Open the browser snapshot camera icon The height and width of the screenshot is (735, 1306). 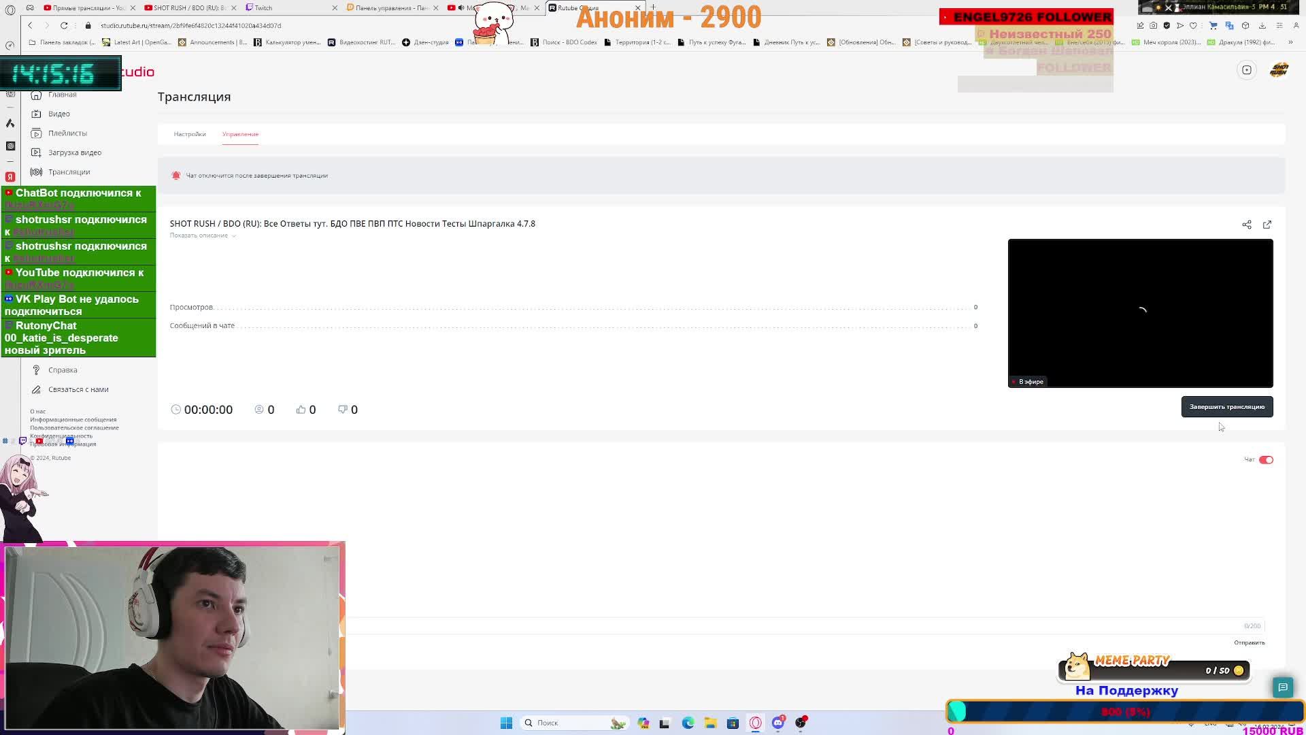(x=1153, y=26)
